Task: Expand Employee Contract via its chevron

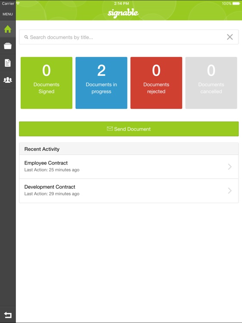Action: [230, 167]
